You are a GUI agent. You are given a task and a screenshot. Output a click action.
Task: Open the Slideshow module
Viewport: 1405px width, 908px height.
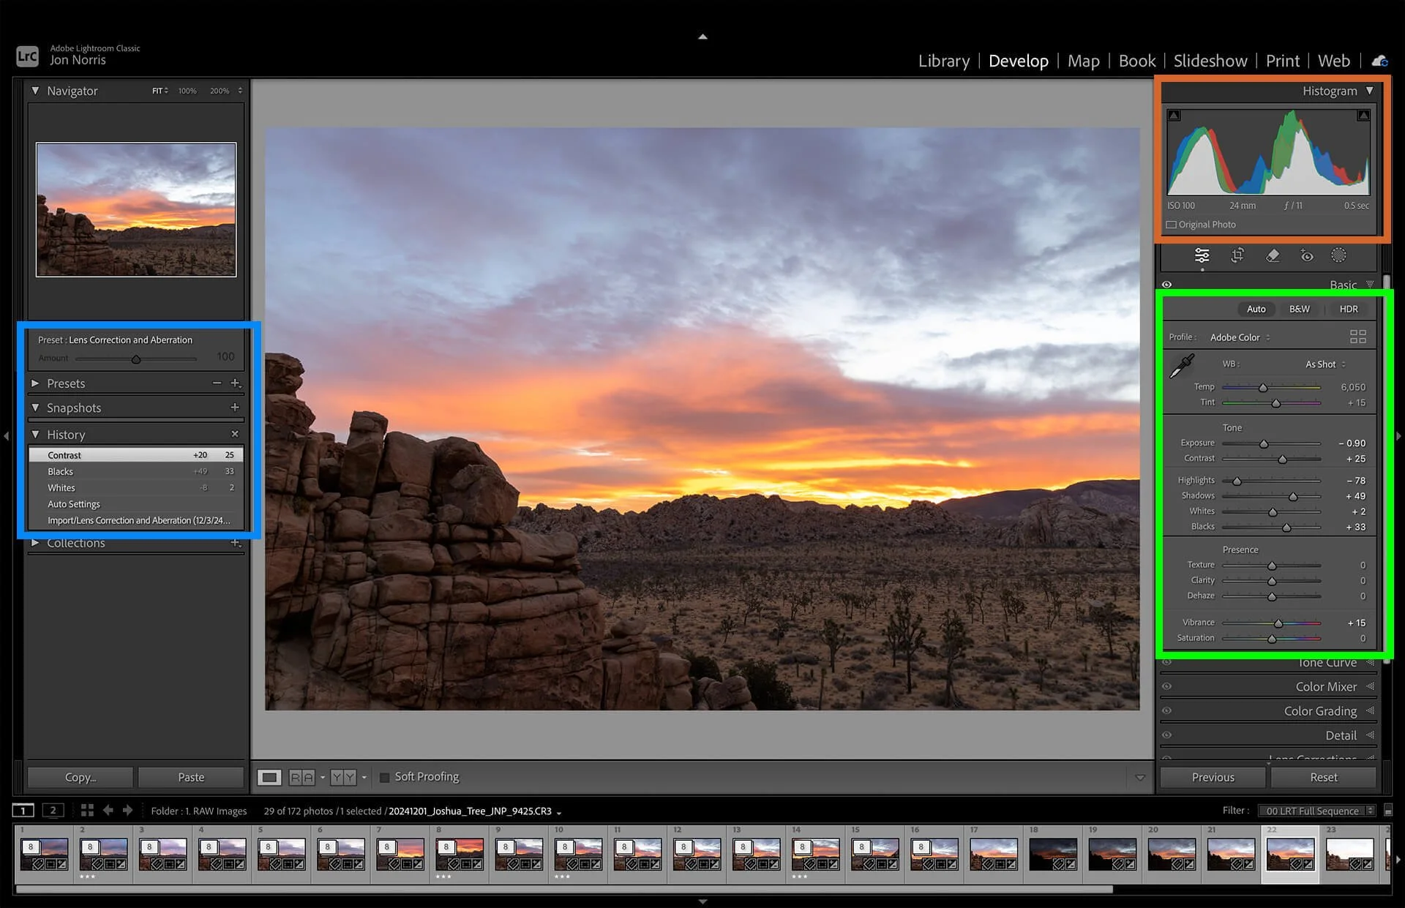(1210, 61)
